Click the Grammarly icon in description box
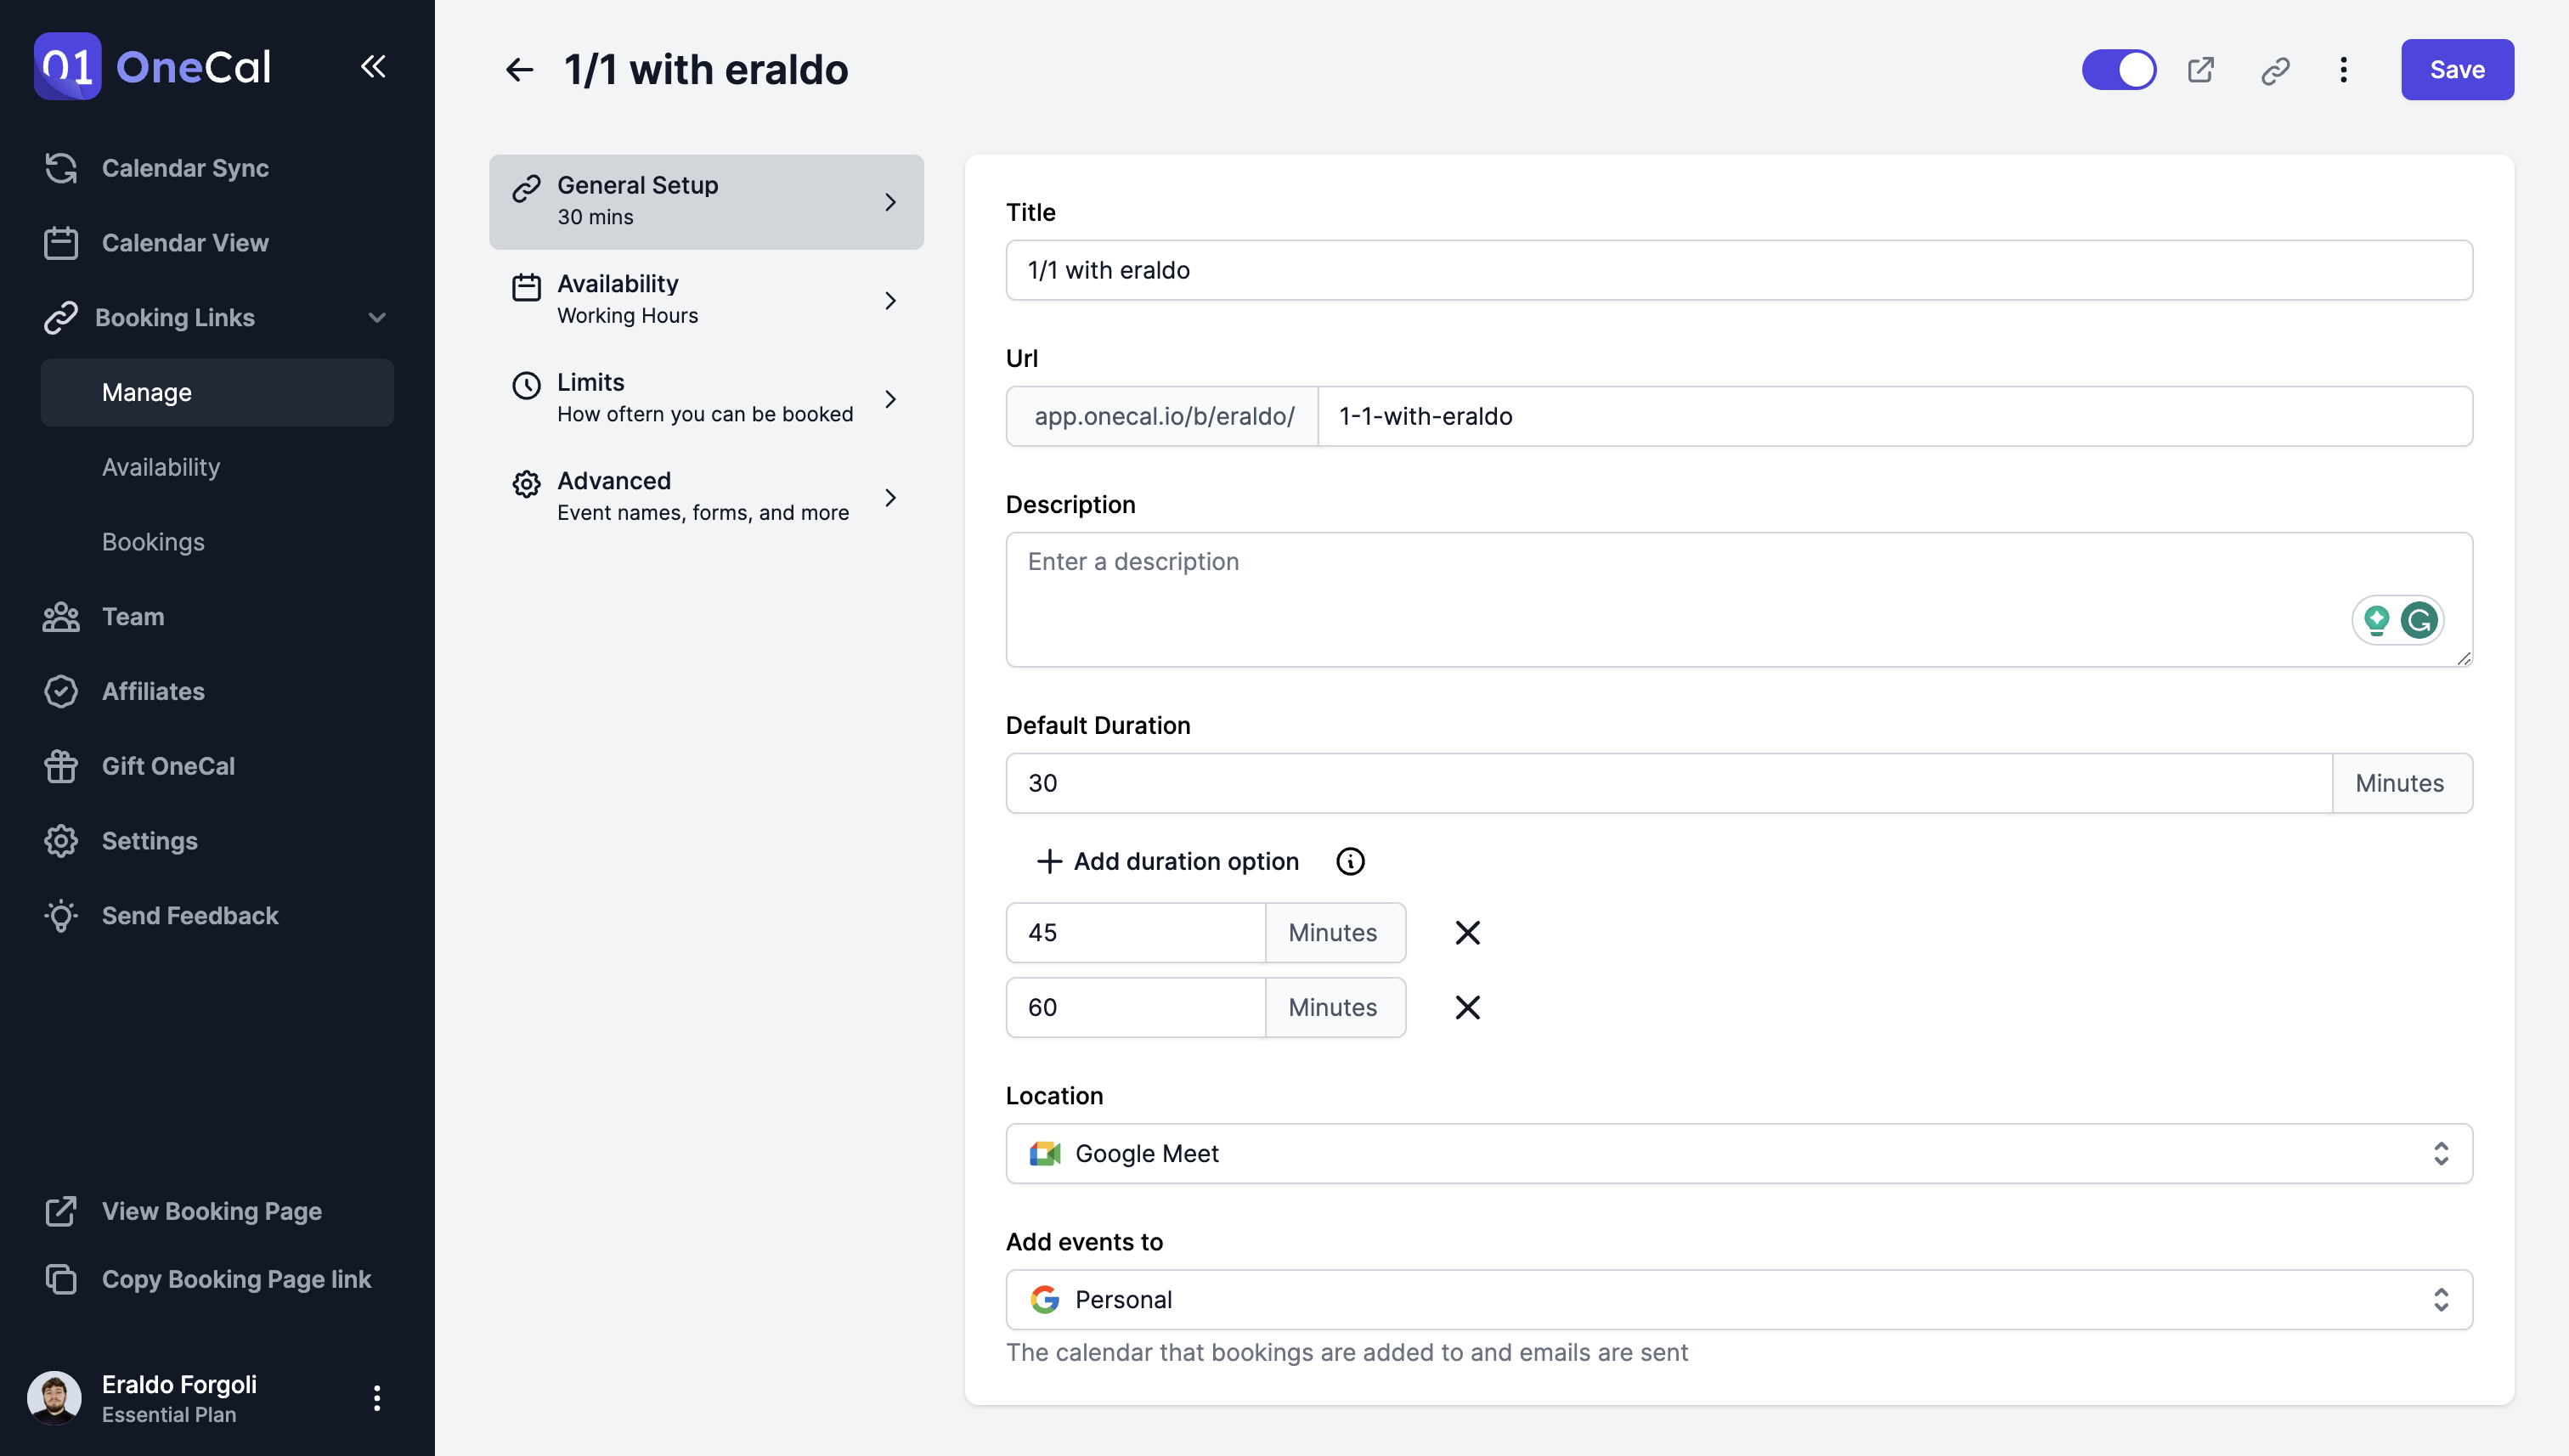The width and height of the screenshot is (2569, 1456). (2421, 620)
